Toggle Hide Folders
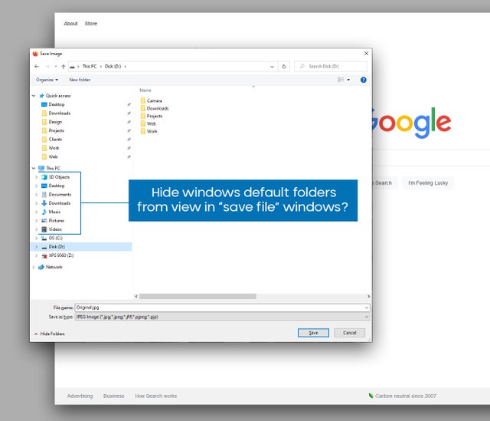Image resolution: width=490 pixels, height=421 pixels. tap(49, 334)
